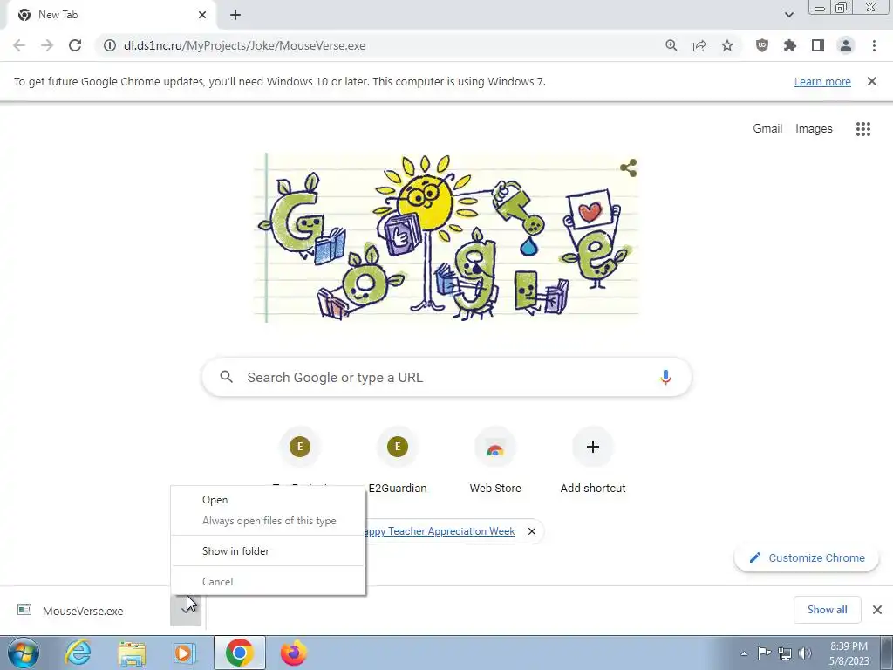Click the address bar URL text
The width and height of the screenshot is (893, 670).
[245, 45]
